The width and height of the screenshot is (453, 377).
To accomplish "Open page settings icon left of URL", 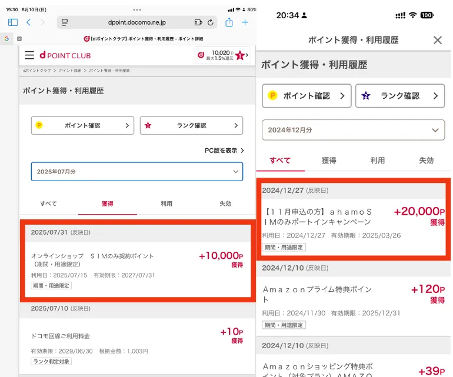I will (x=65, y=22).
